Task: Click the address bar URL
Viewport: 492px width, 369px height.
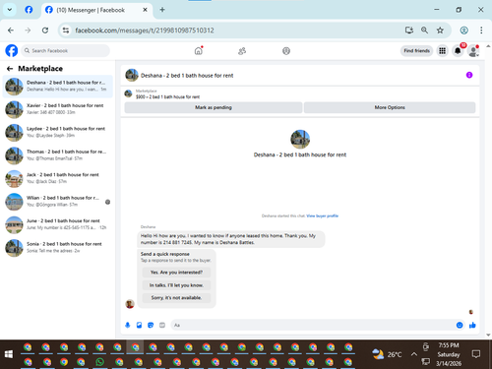Action: click(145, 31)
